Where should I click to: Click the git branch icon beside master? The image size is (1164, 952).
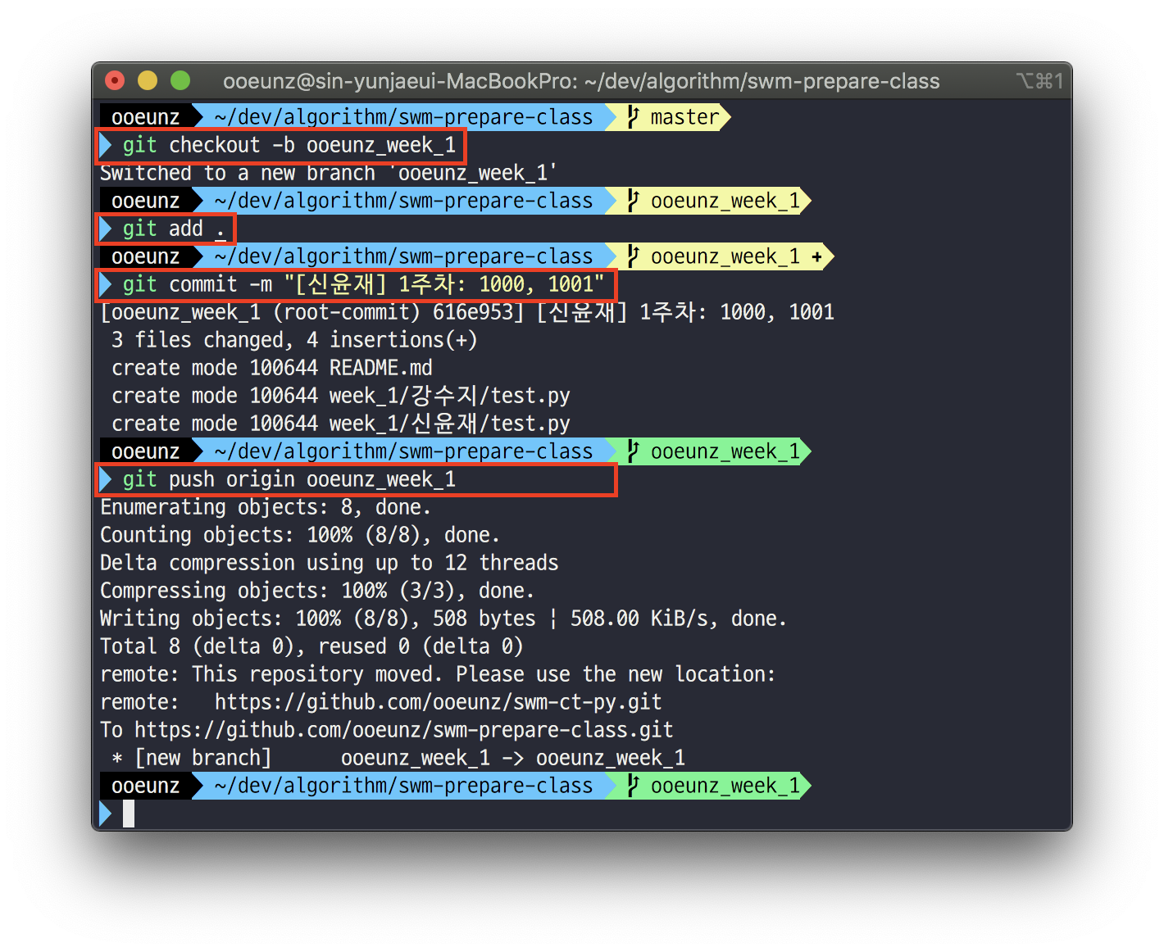[x=633, y=117]
